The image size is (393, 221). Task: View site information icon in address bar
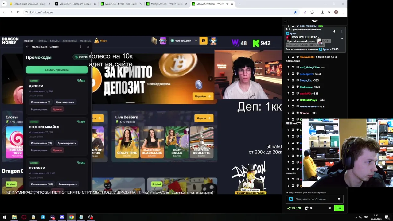point(26,12)
